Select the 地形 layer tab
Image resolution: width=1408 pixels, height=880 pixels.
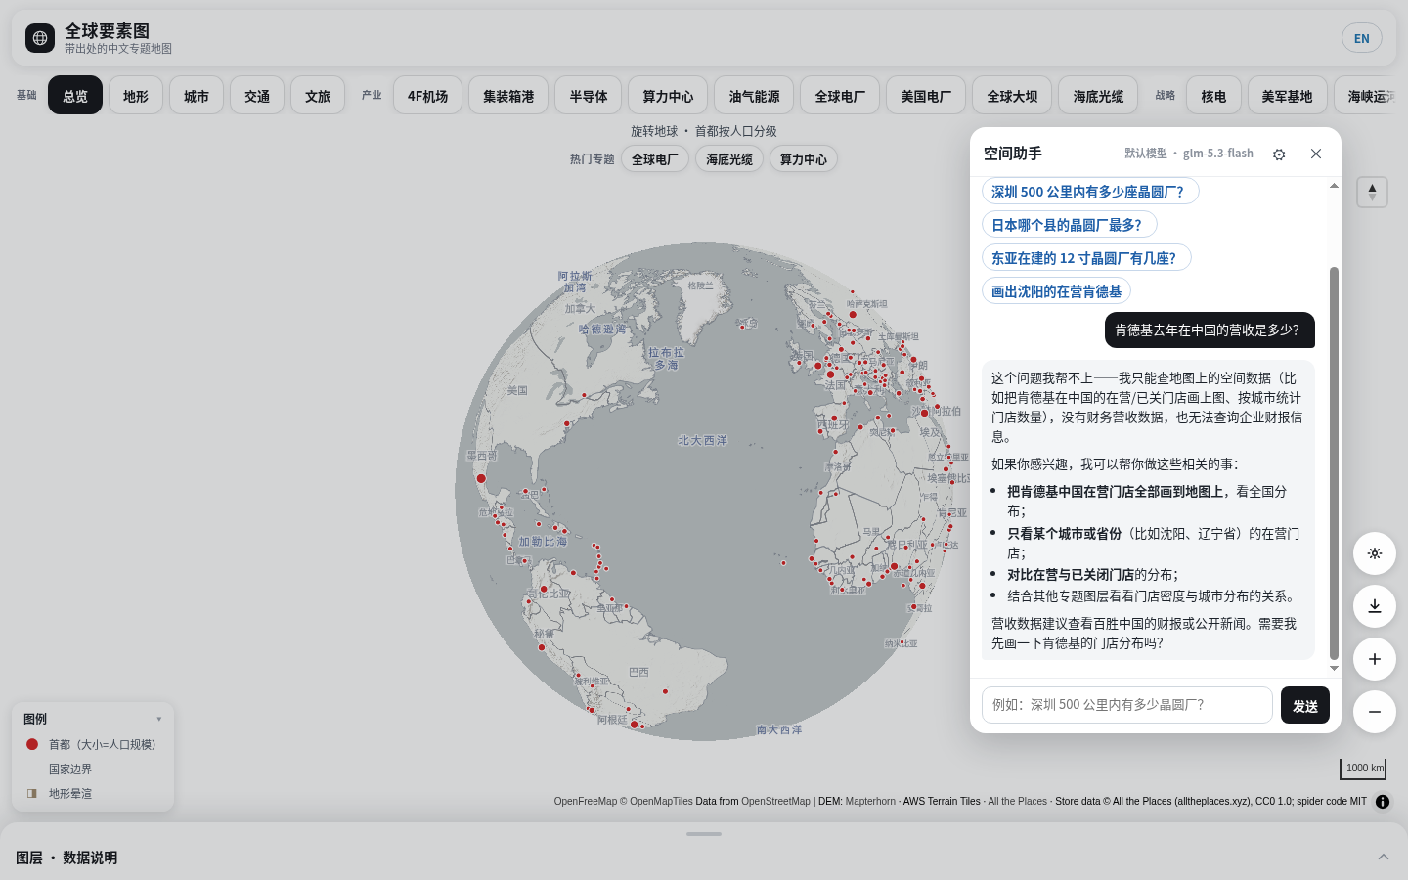[136, 95]
